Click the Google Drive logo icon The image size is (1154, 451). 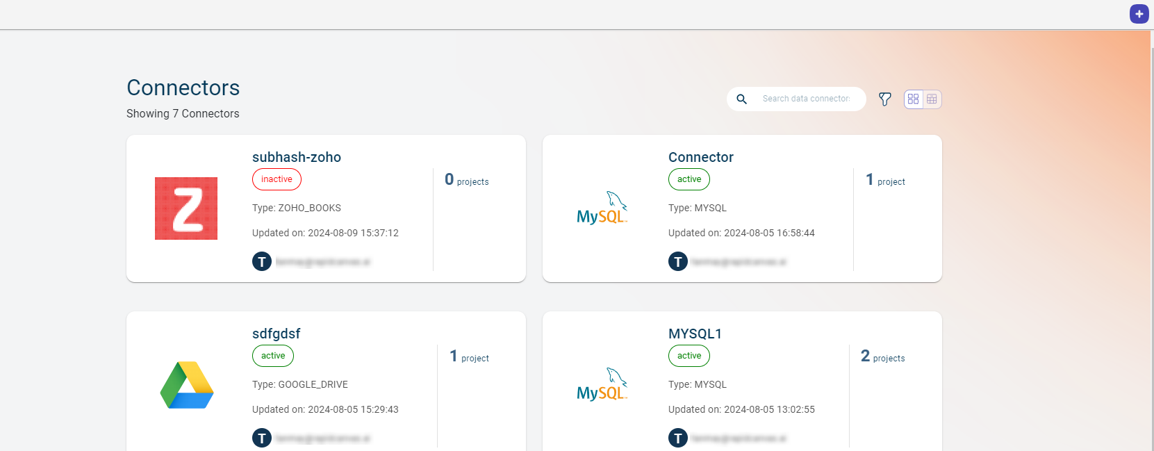[x=186, y=385]
